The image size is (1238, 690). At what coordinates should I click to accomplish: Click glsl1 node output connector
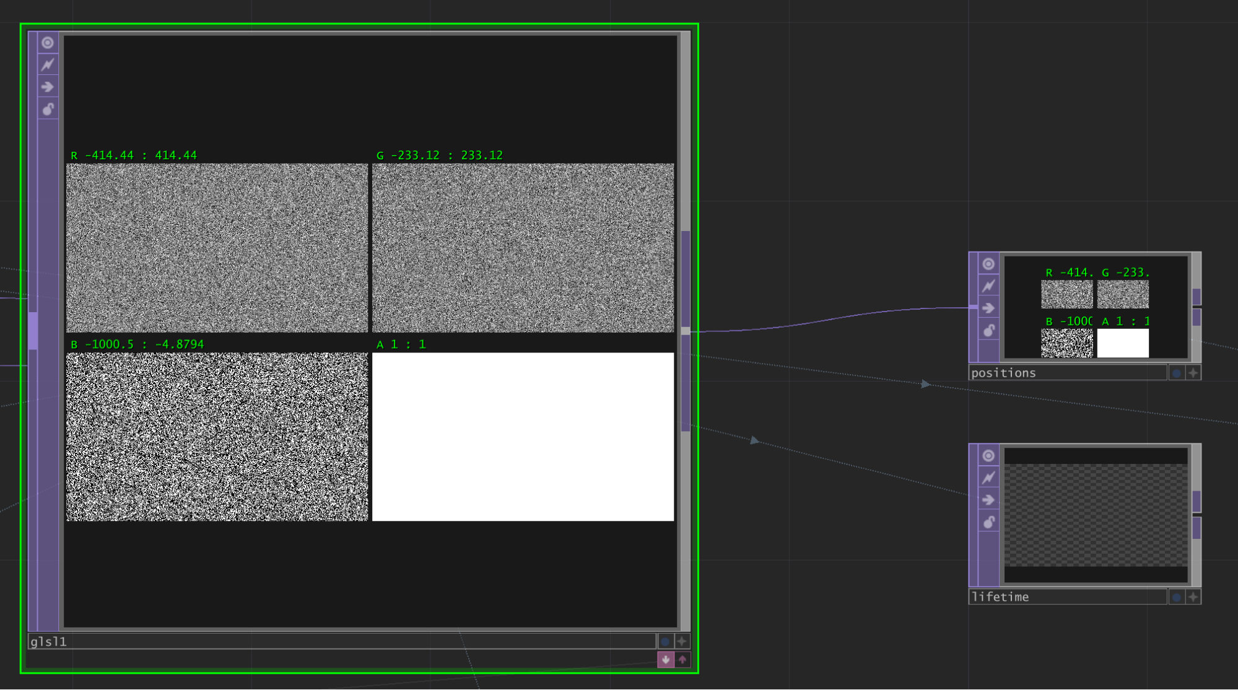coord(686,331)
